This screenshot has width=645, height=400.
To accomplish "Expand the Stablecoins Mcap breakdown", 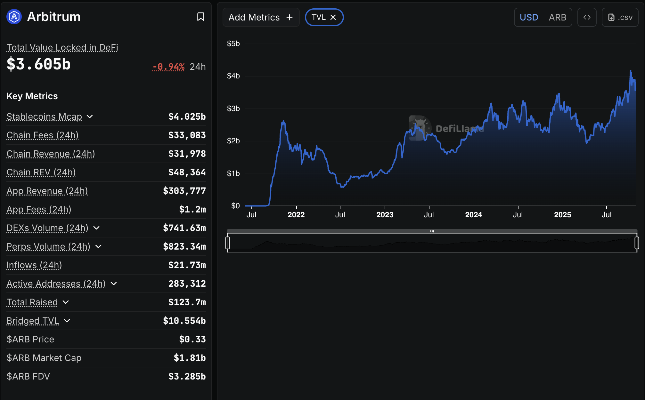I will tap(90, 116).
